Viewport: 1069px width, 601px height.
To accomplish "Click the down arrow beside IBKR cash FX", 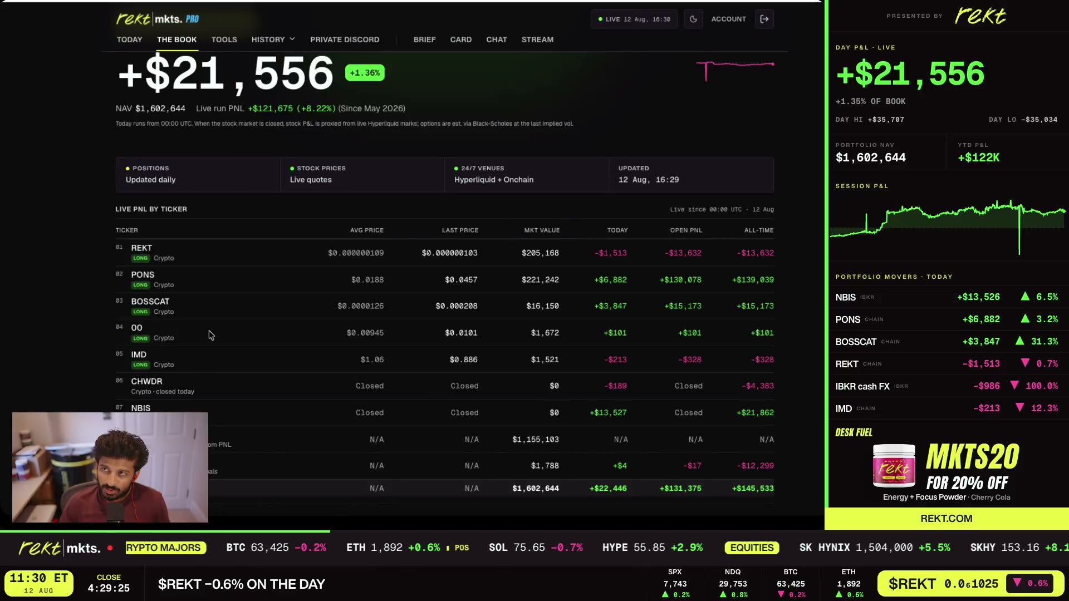I will [x=1014, y=386].
